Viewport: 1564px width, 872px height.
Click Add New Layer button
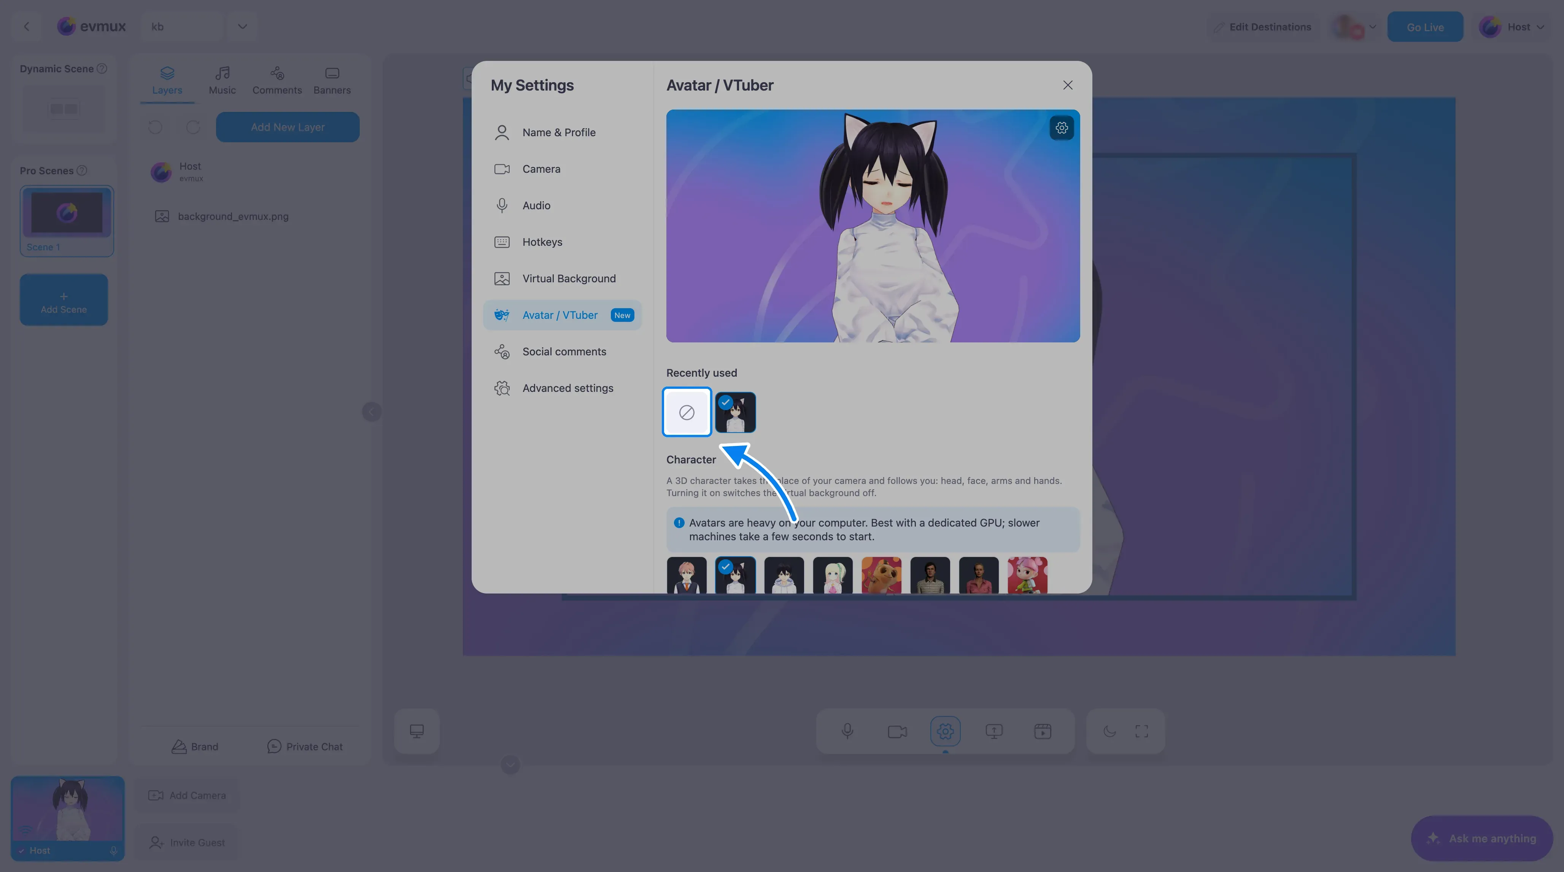(288, 127)
